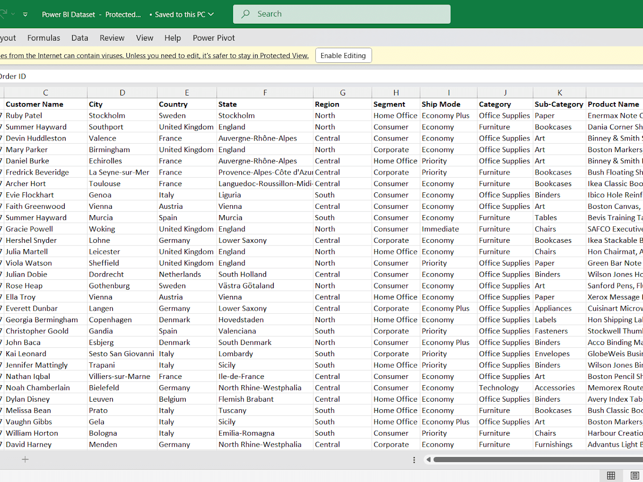
Task: Click the formula bar showing Order ID
Action: coord(321,76)
